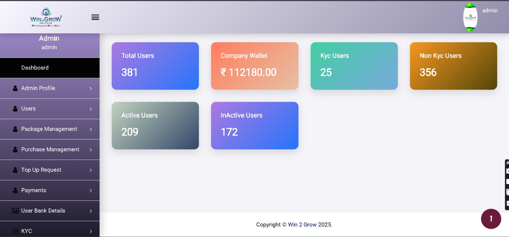Click the KYC image icon

tap(15, 231)
